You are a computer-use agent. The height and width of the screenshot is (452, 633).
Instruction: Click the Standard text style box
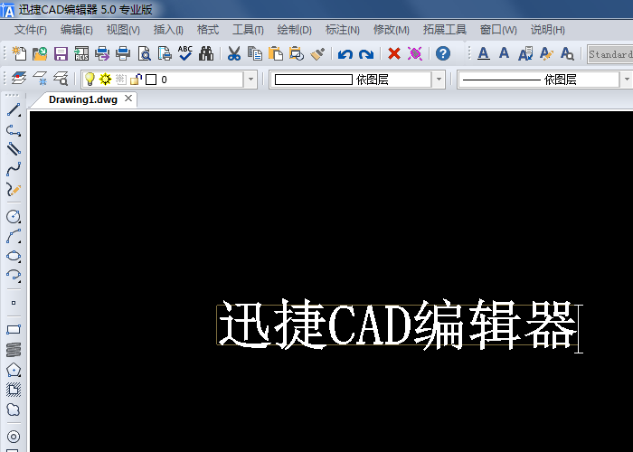(610, 54)
